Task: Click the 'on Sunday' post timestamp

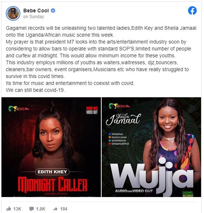Action: pyautogui.click(x=33, y=17)
